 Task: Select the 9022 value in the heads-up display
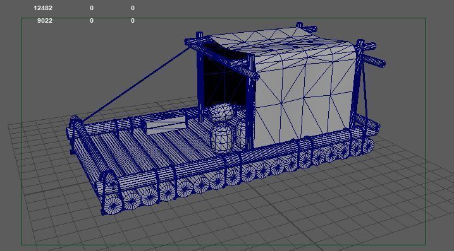tap(45, 21)
